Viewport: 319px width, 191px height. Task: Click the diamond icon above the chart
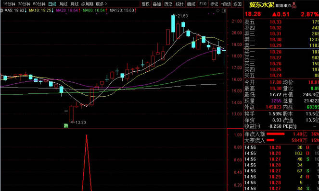coord(217,11)
